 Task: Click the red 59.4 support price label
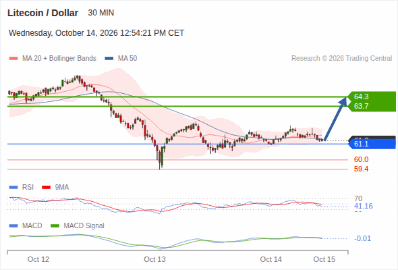pos(361,169)
